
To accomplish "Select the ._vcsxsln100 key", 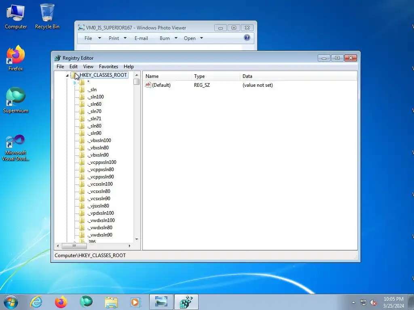I will click(x=100, y=184).
